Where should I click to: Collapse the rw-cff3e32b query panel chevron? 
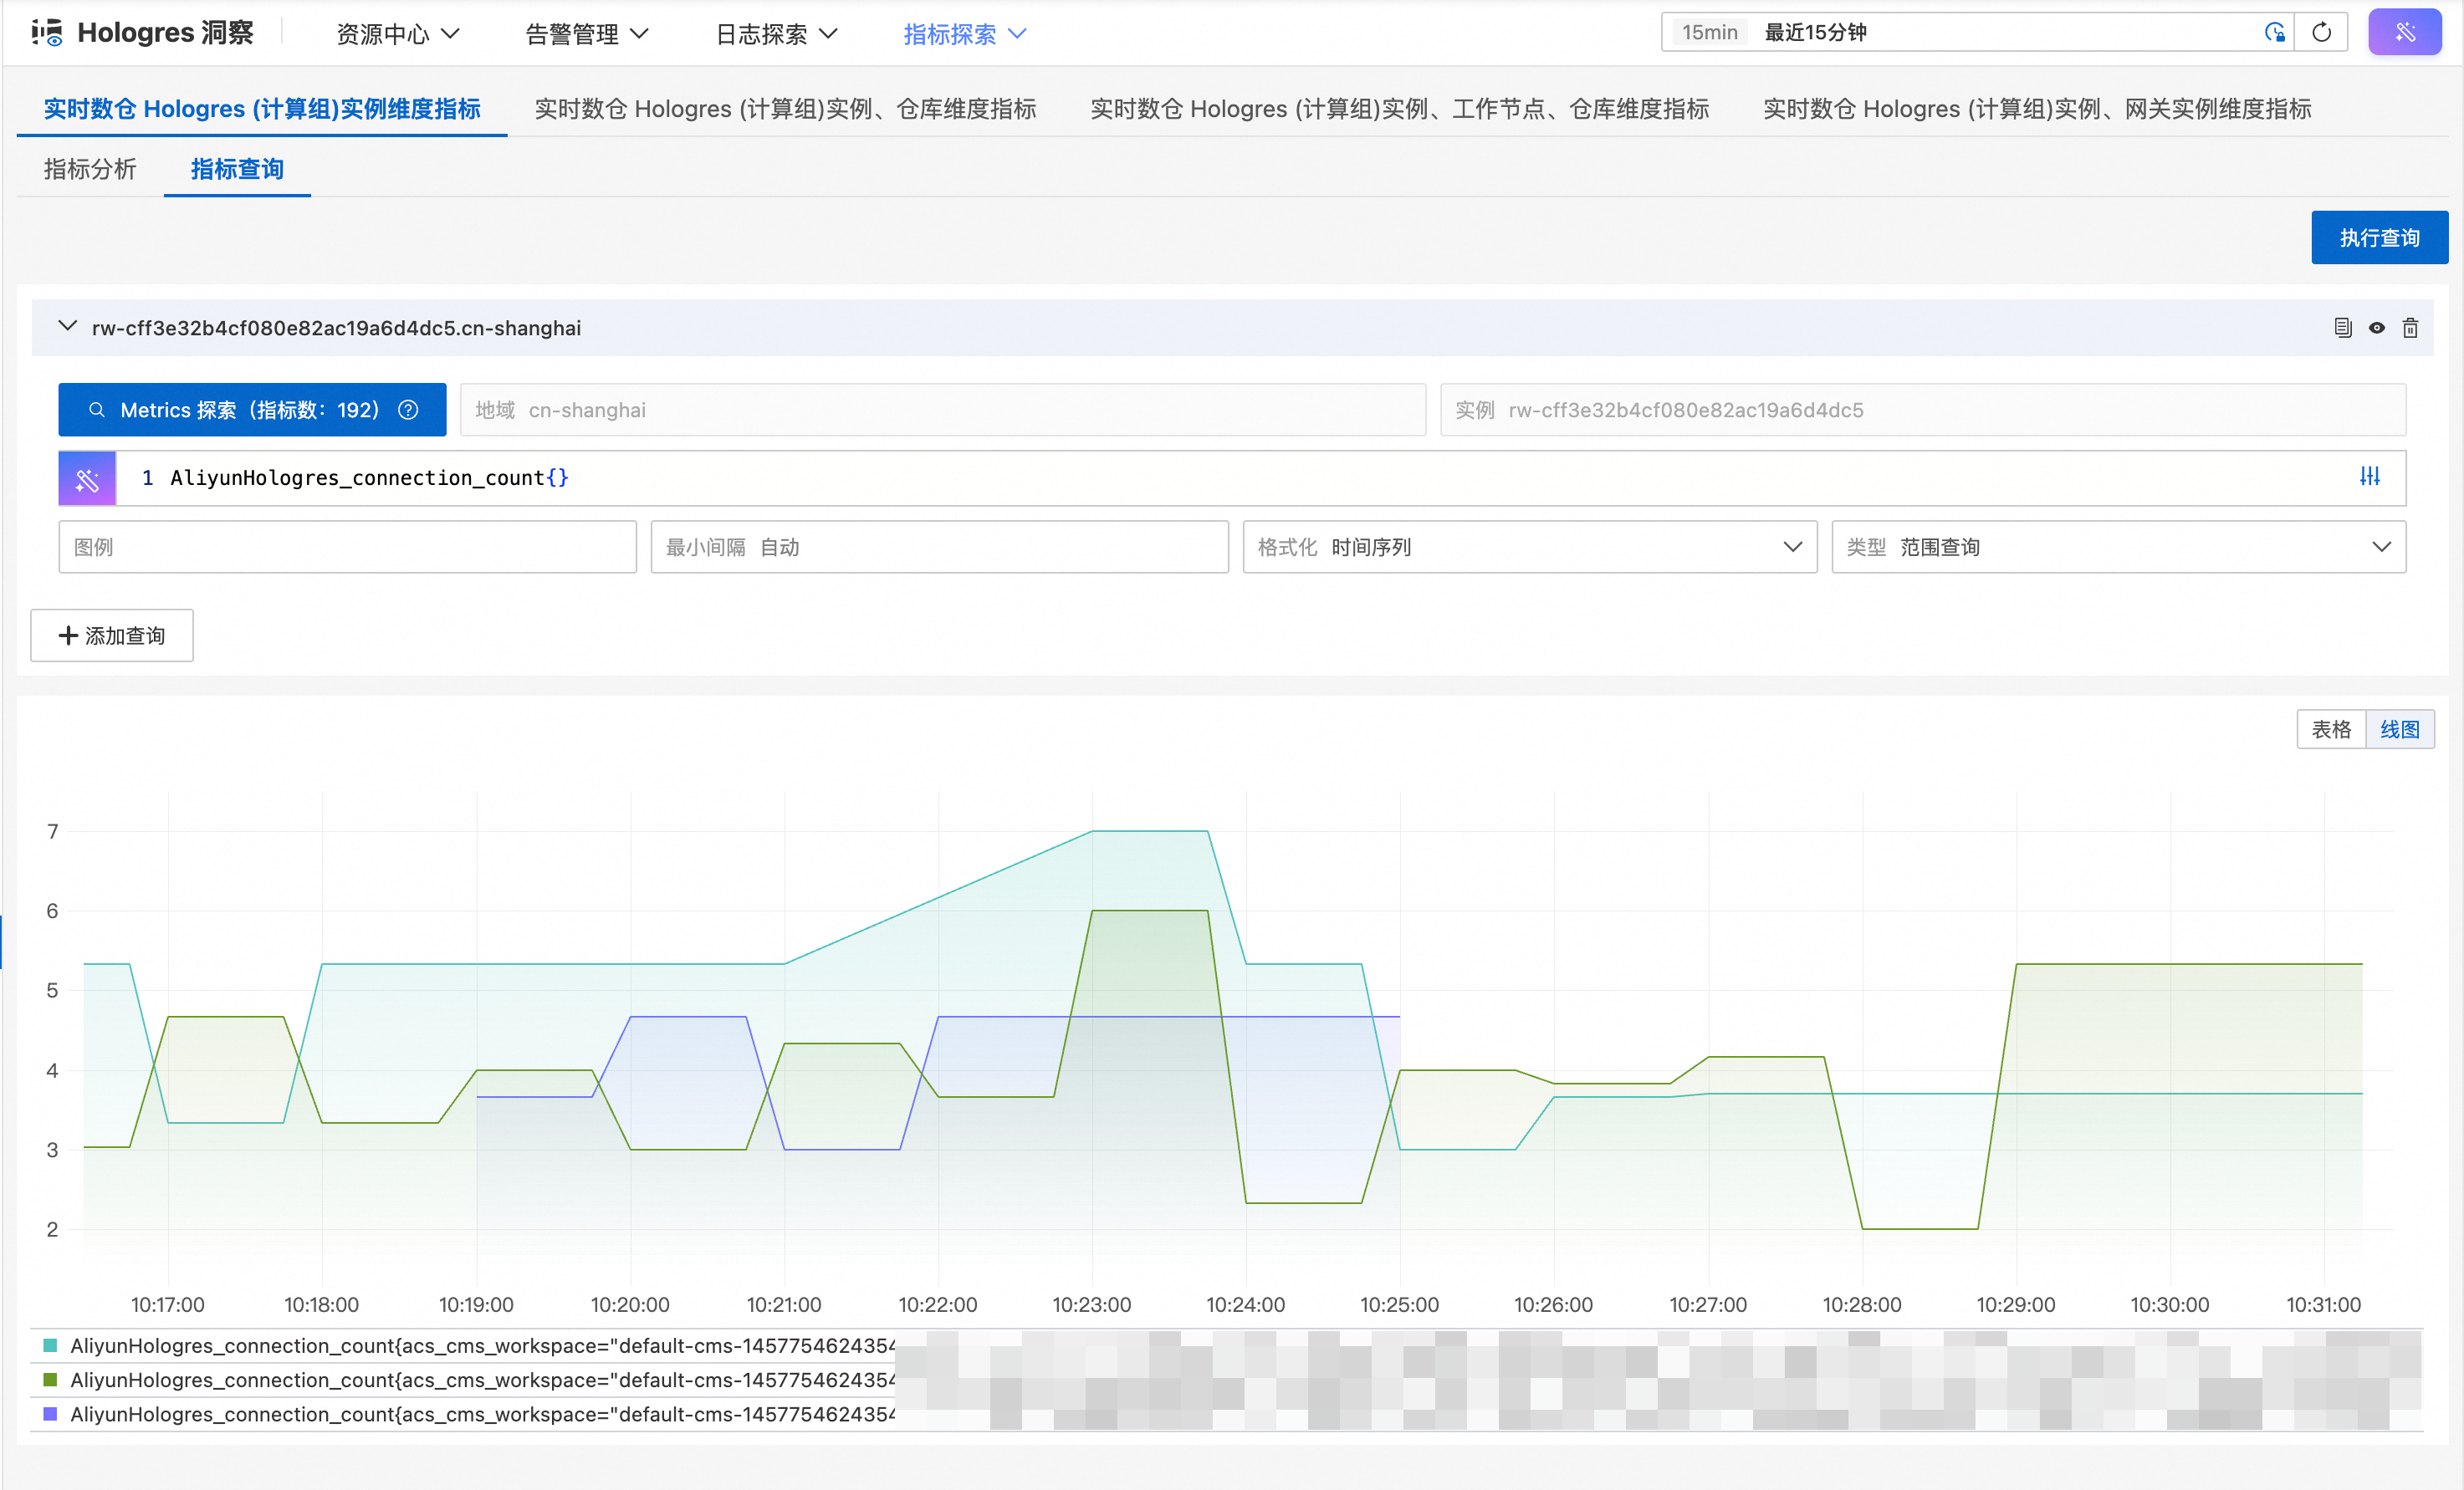click(67, 327)
